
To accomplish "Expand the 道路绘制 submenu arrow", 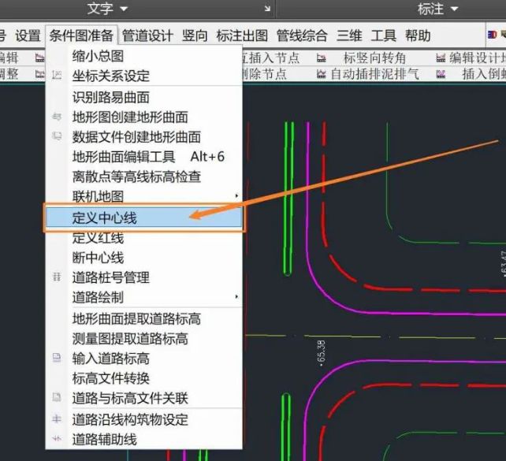I will coord(236,296).
